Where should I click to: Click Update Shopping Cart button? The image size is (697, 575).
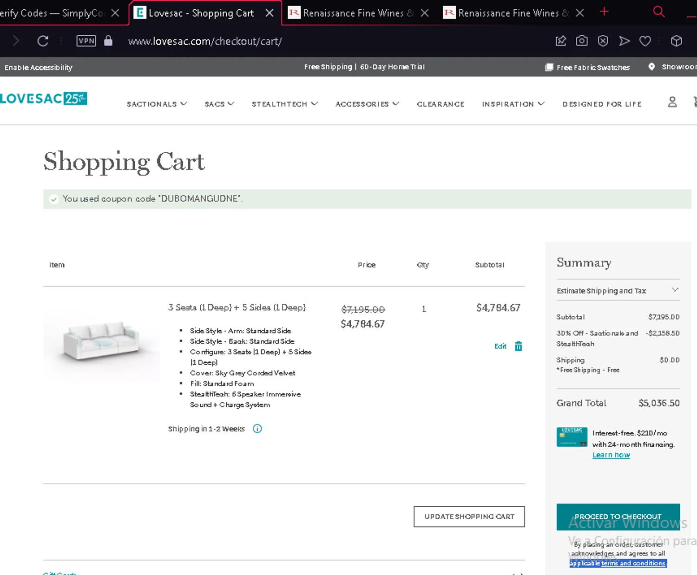pos(469,516)
